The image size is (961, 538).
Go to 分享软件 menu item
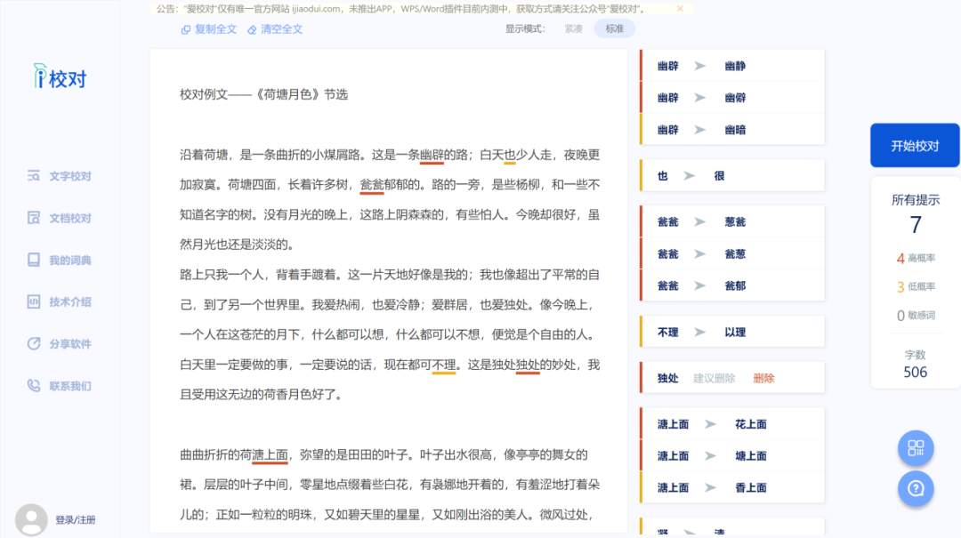pyautogui.click(x=70, y=344)
